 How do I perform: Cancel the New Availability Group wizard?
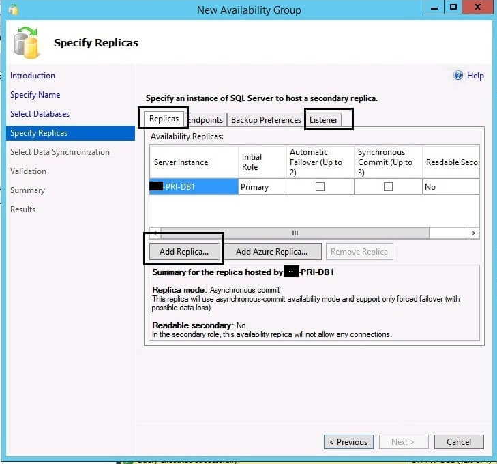(458, 442)
